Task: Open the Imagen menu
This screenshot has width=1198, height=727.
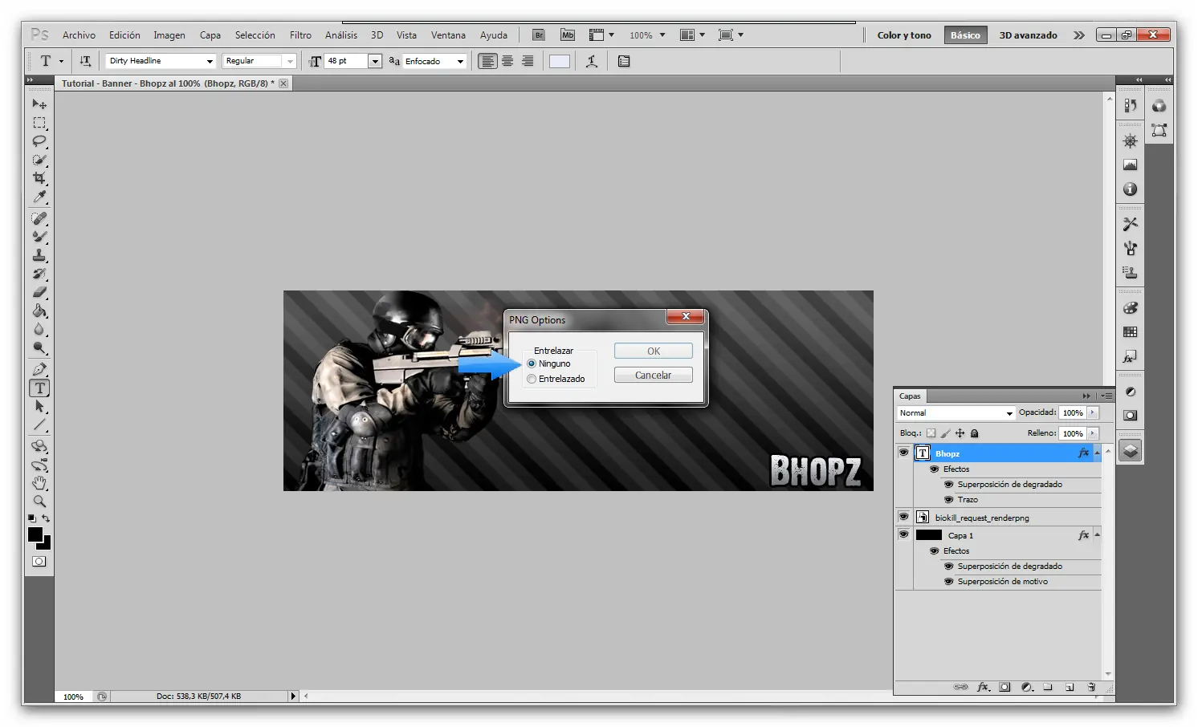Action: (169, 35)
